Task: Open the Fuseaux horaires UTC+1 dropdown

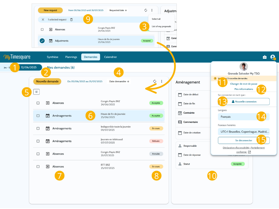Action: click(x=244, y=132)
